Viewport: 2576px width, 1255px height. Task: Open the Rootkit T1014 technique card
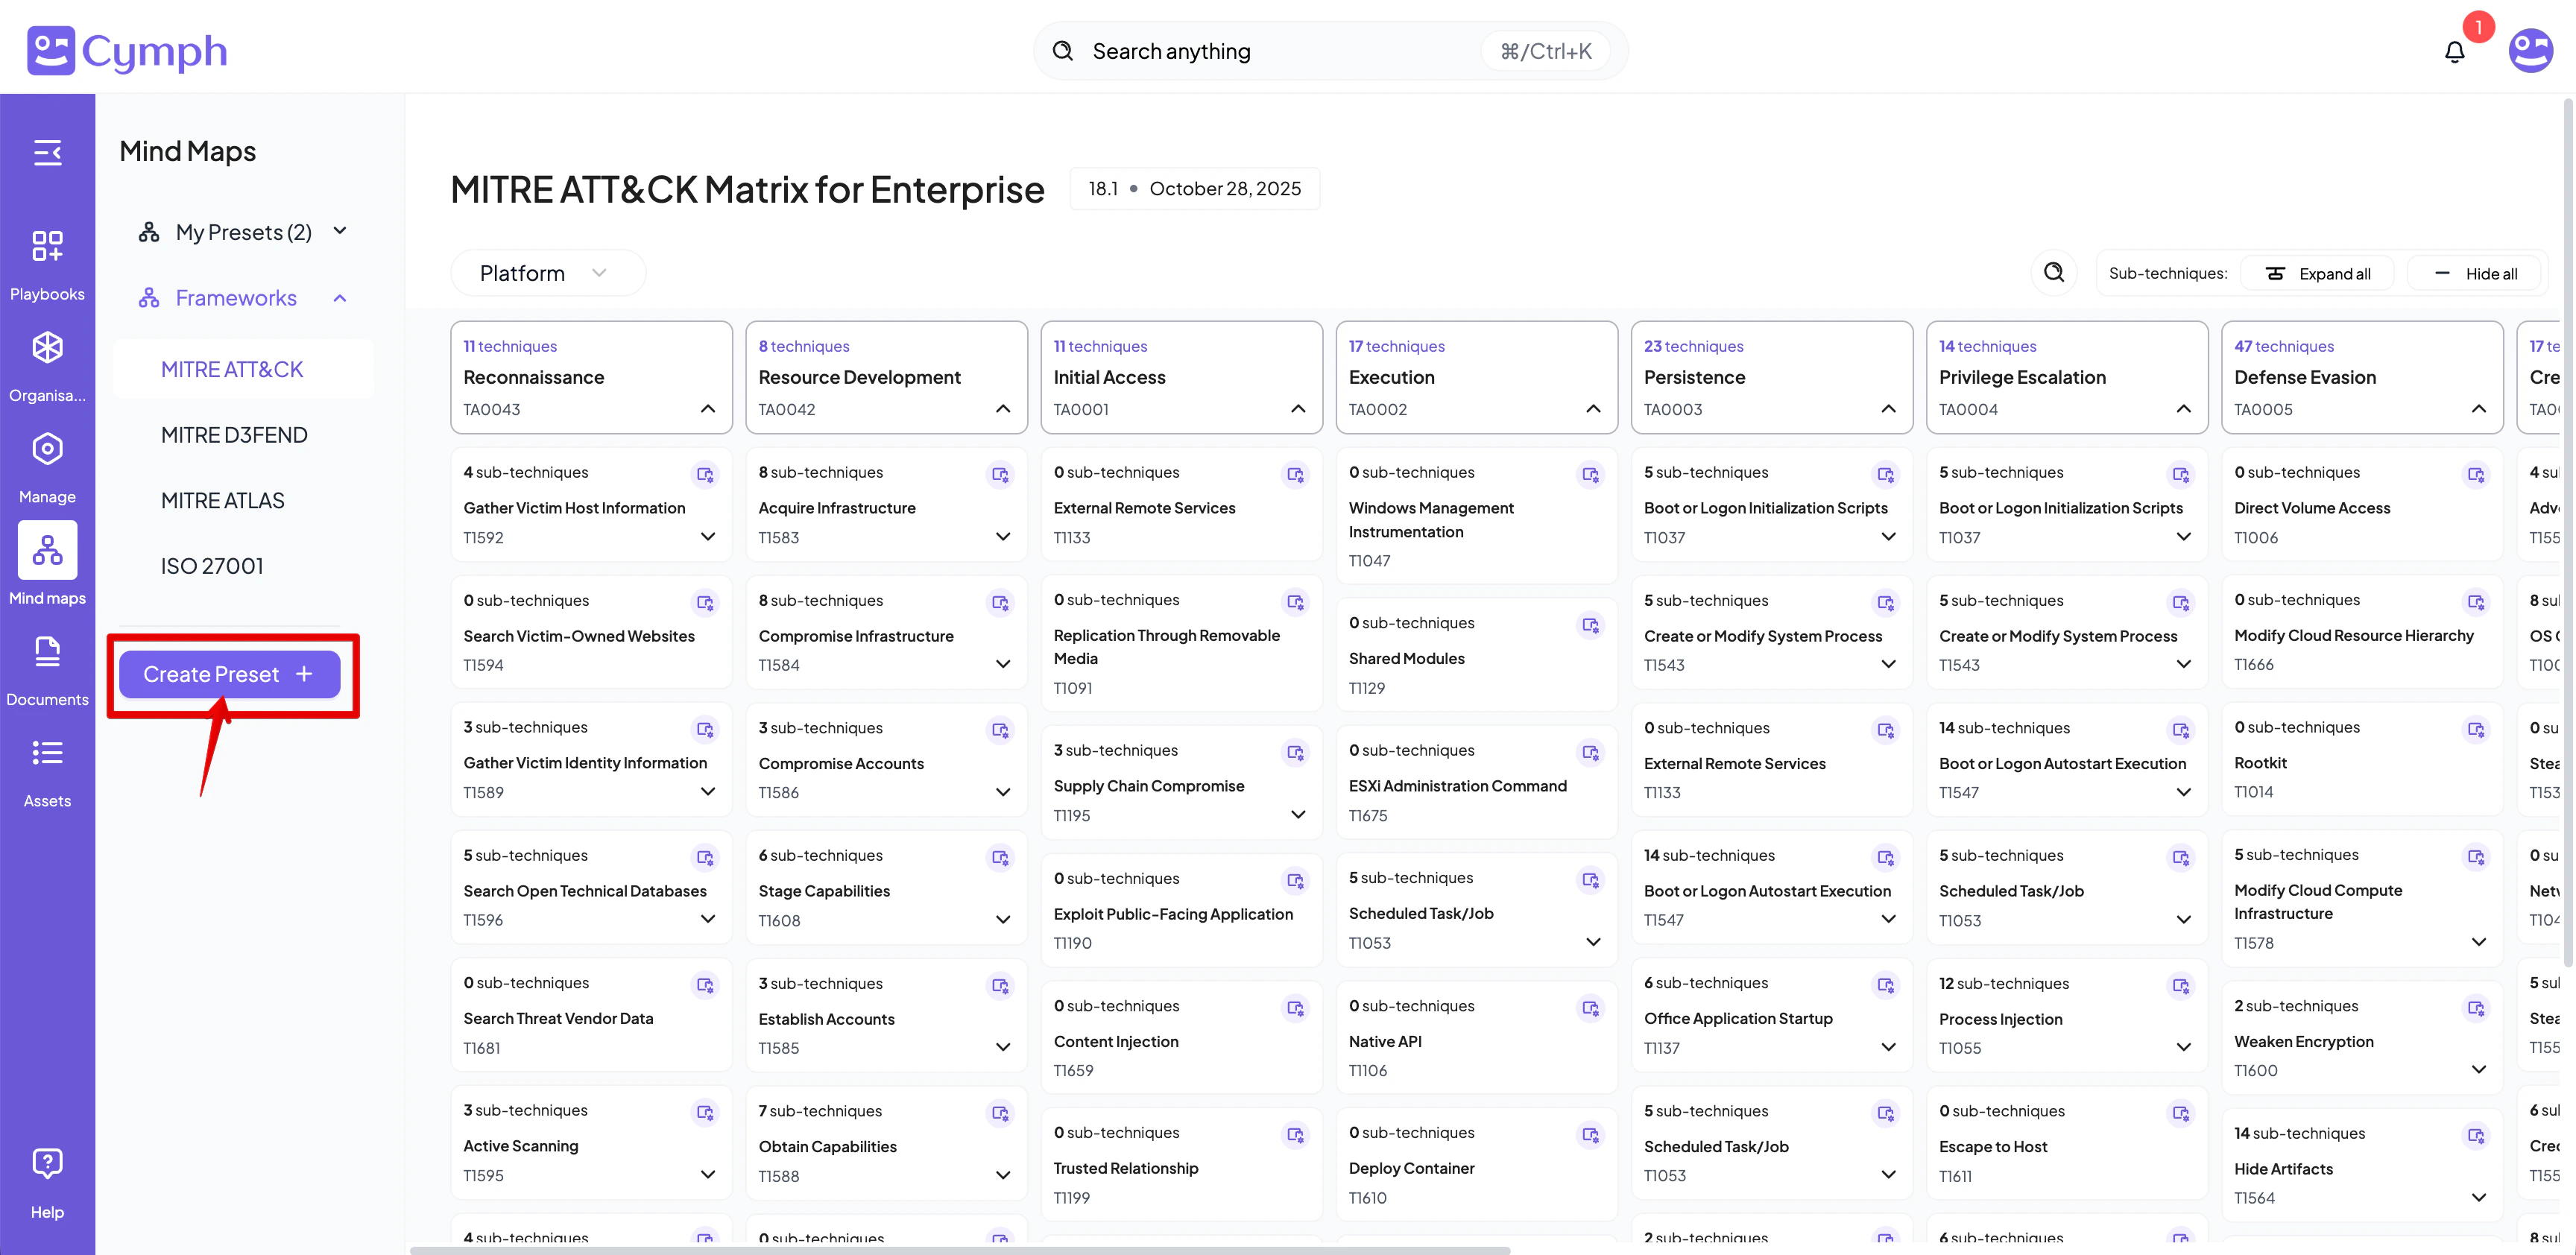(2362, 759)
